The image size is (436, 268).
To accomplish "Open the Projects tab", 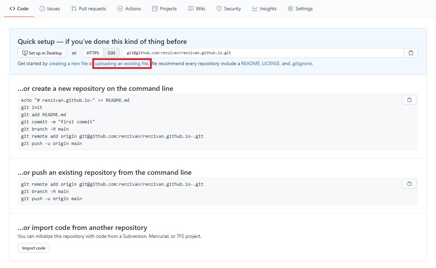I will (164, 9).
